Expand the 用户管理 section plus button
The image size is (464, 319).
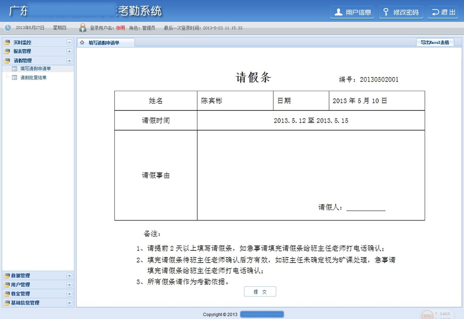tap(69, 285)
